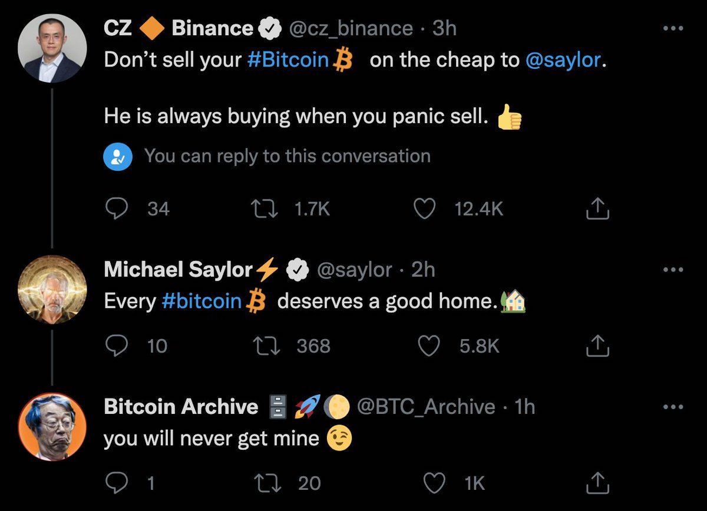707x511 pixels.
Task: Like CZ Binance's tweet
Action: tap(424, 209)
